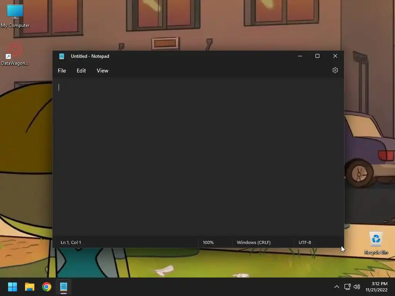Click the Untitled - Notepad title text
Image resolution: width=395 pixels, height=296 pixels.
[90, 56]
